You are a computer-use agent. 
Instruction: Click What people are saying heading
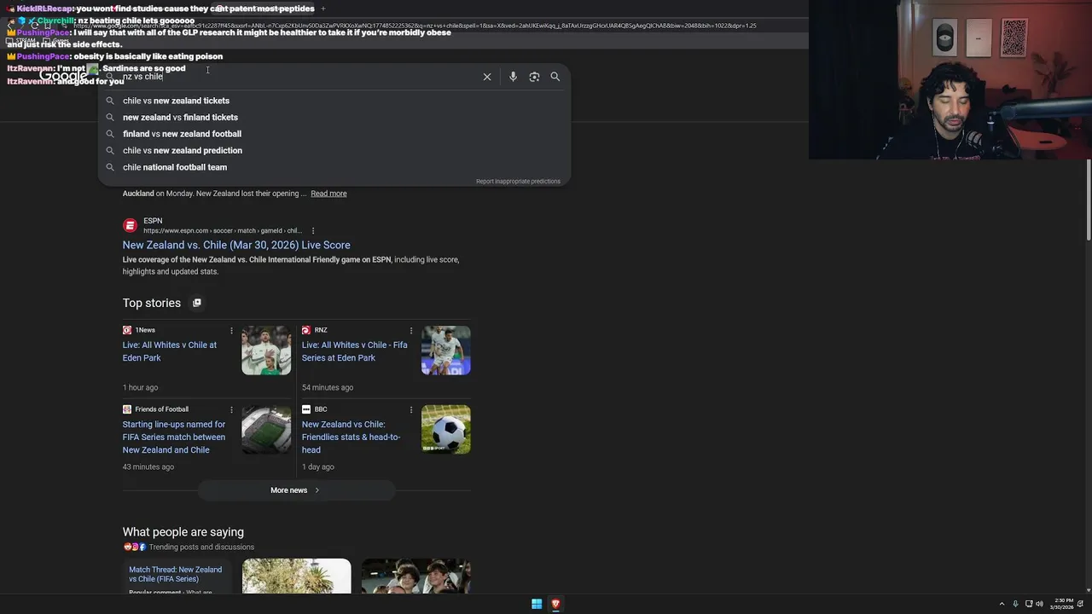point(183,532)
